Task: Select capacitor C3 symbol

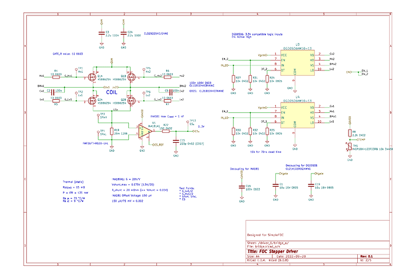Action: pyautogui.click(x=101, y=34)
